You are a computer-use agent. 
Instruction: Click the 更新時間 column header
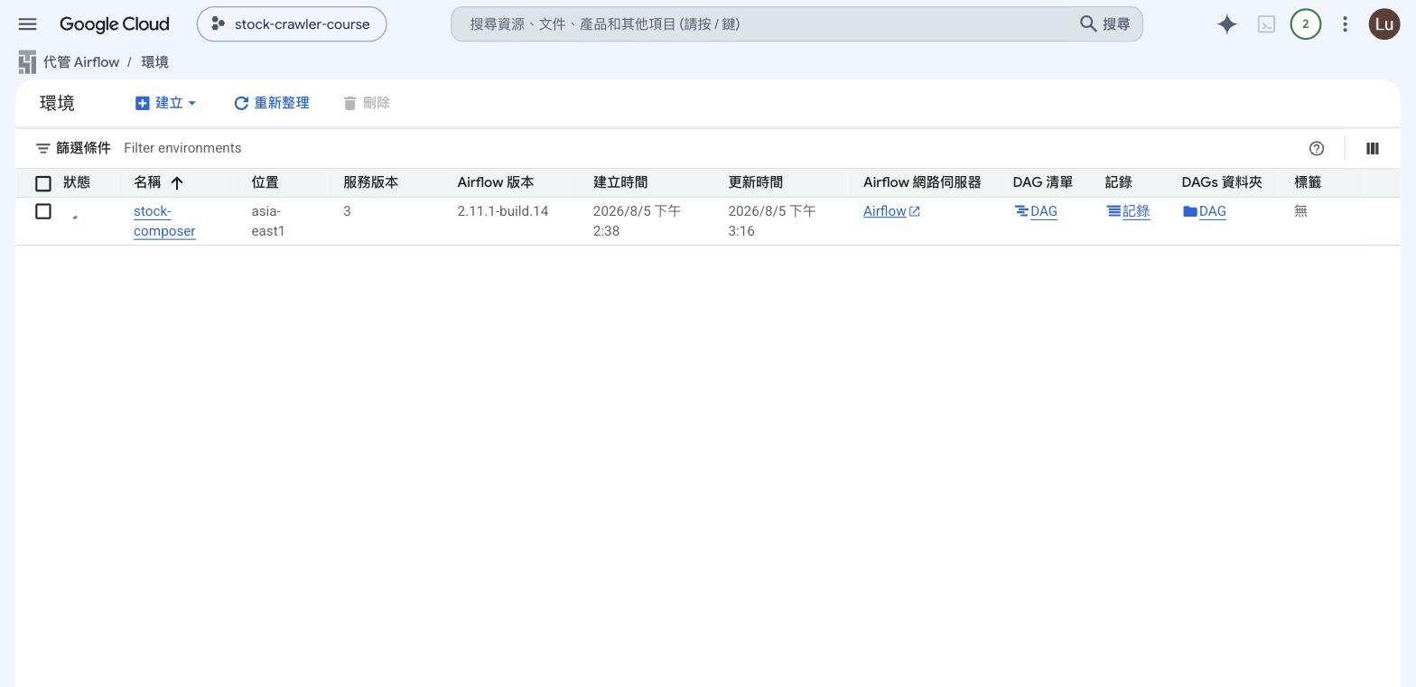click(756, 182)
